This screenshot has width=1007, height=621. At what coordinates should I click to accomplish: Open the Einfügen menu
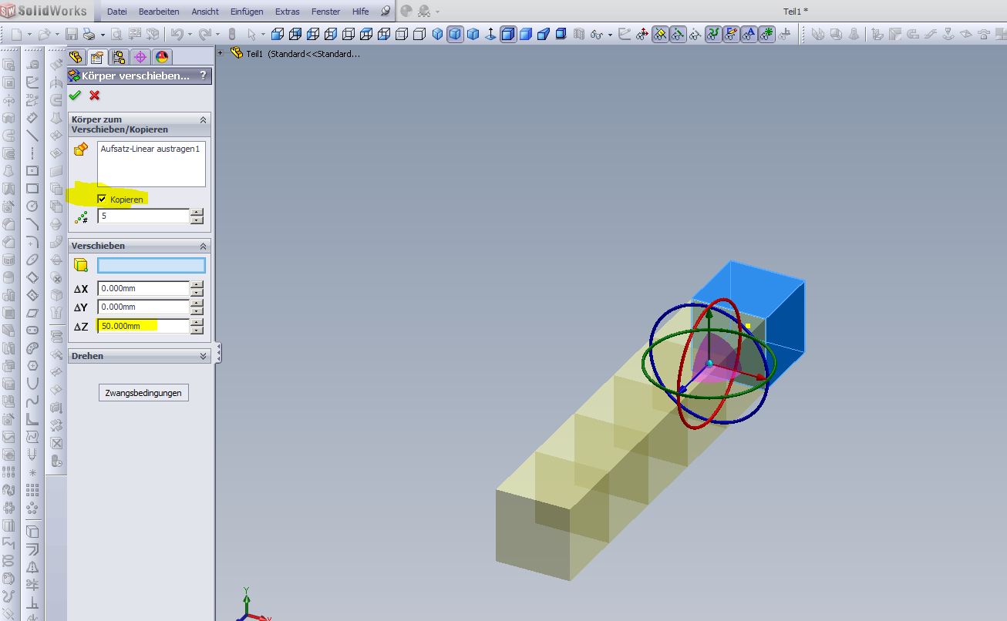point(247,12)
